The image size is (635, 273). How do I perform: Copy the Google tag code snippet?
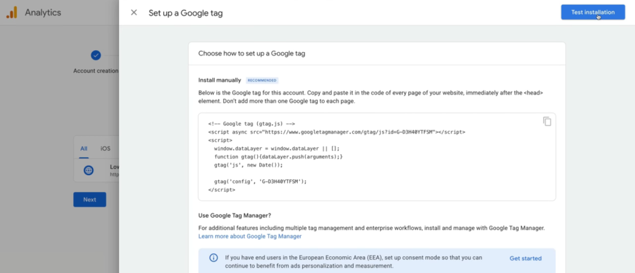pos(547,121)
